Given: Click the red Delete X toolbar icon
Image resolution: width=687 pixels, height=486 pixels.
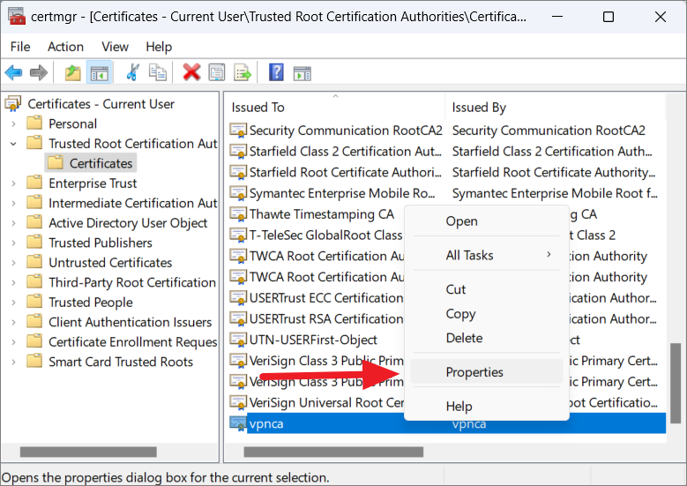Looking at the screenshot, I should point(191,72).
